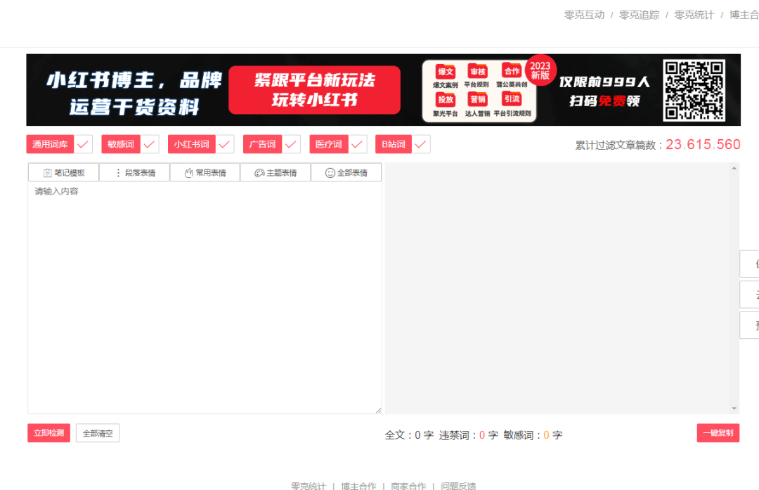Toggle the B站词 checkmark

421,144
